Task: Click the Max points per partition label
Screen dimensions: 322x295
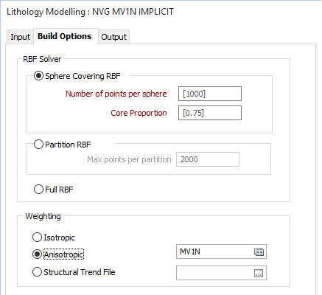Action: [x=129, y=159]
